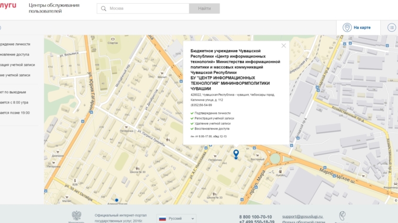Click the bank dollar icon on 50 лет Октября
Image resolution: width=398 pixels, height=223 pixels.
(x=75, y=181)
